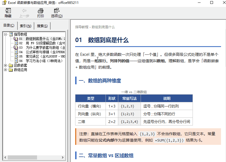Click the 行向量（横向）table cell
This screenshot has width=226, height=162.
tap(91, 106)
